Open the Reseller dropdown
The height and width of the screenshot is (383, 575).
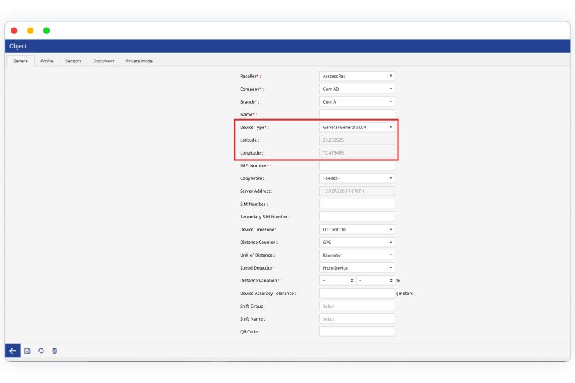[x=357, y=76]
